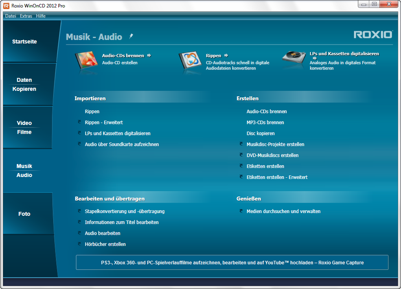Open Medien durchsuchen und verwalten
This screenshot has width=401, height=289.
pyautogui.click(x=283, y=212)
